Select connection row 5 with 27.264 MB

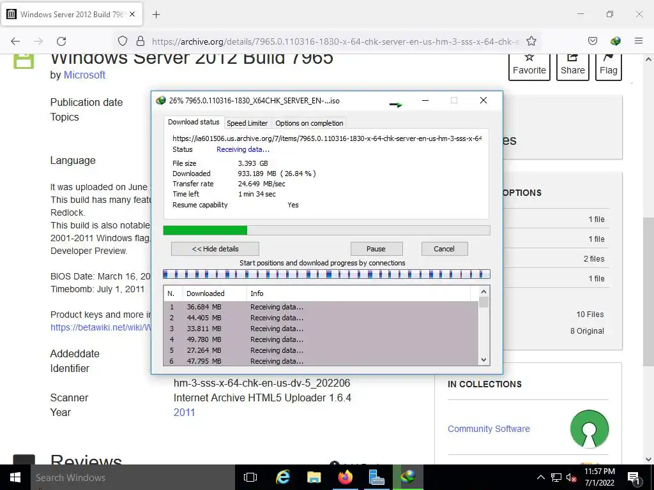tap(321, 350)
